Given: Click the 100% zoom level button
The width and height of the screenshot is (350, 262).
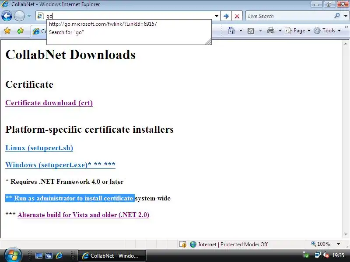Looking at the screenshot, I should 321,244.
